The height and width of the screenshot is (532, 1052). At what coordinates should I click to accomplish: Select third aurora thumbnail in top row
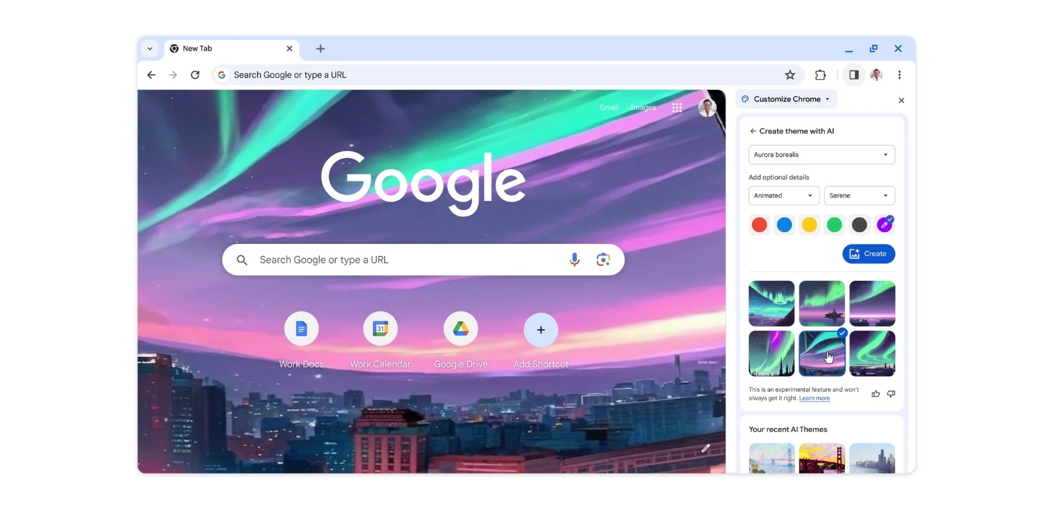coord(872,304)
